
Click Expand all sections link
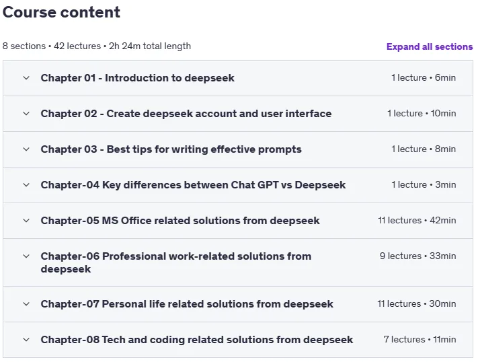click(x=430, y=46)
